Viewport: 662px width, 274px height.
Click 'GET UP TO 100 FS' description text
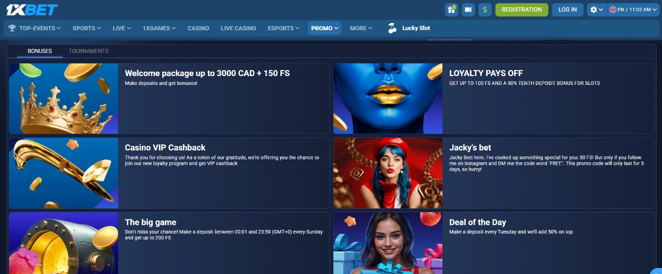tap(525, 83)
